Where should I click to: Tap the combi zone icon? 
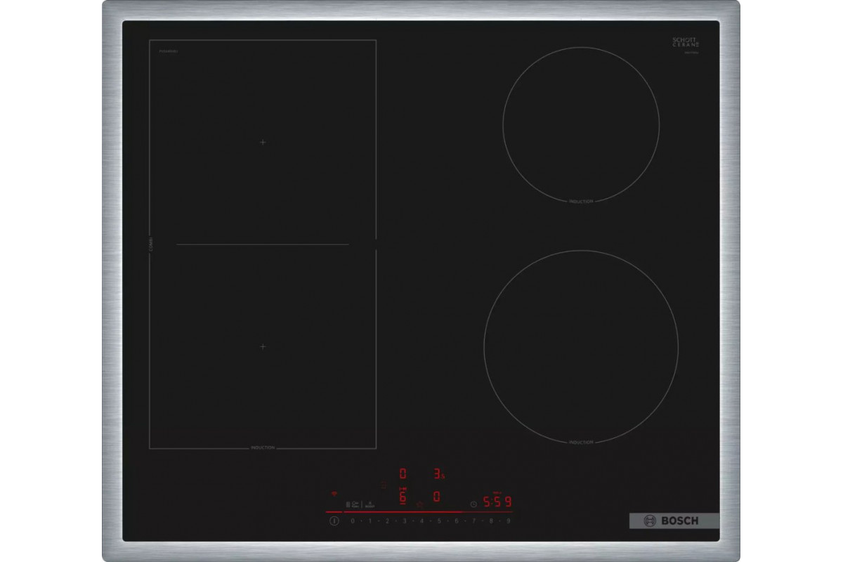(348, 504)
